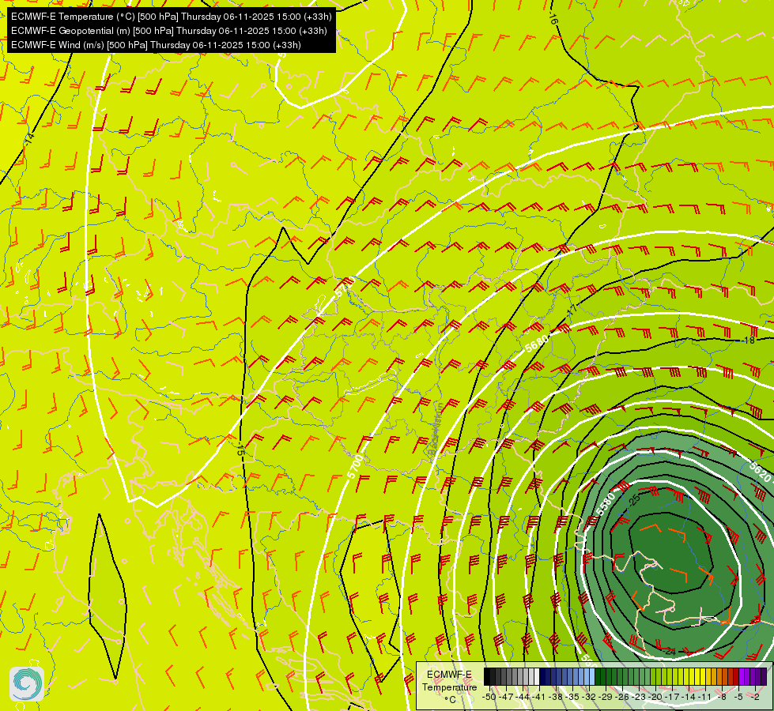Pick the pure black swatch in temperature legend

[x=487, y=676]
